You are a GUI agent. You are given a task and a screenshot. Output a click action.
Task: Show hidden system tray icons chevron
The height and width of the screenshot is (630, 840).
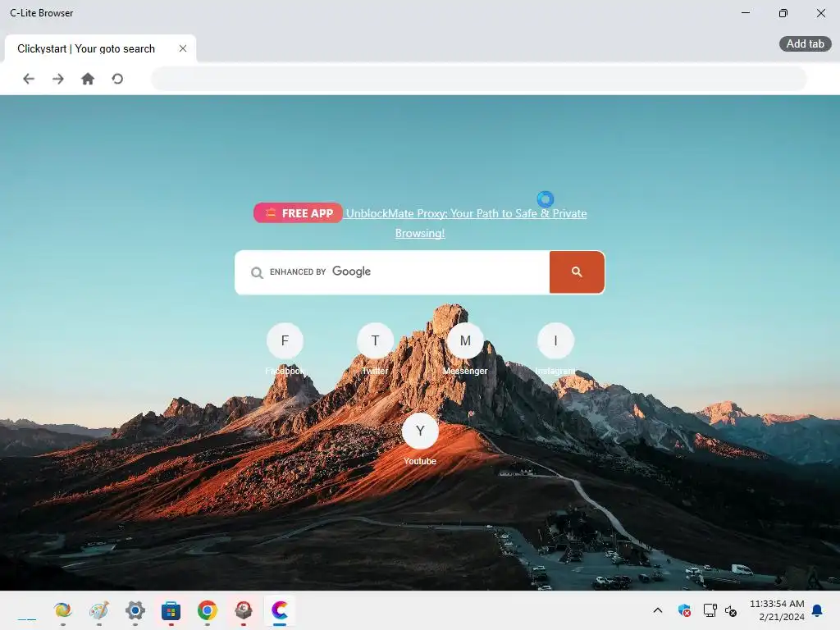coord(658,610)
